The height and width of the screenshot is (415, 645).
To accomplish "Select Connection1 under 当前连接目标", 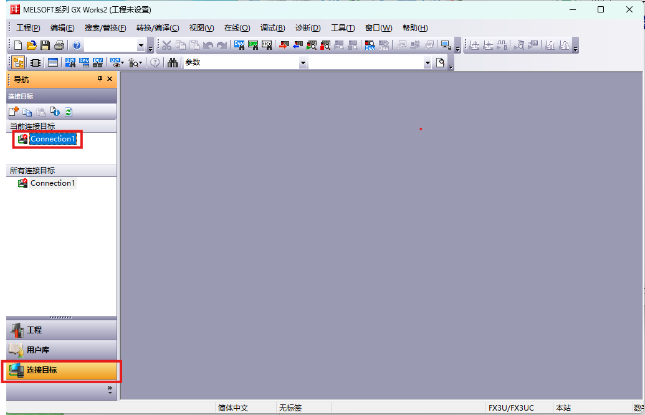I will tap(52, 139).
